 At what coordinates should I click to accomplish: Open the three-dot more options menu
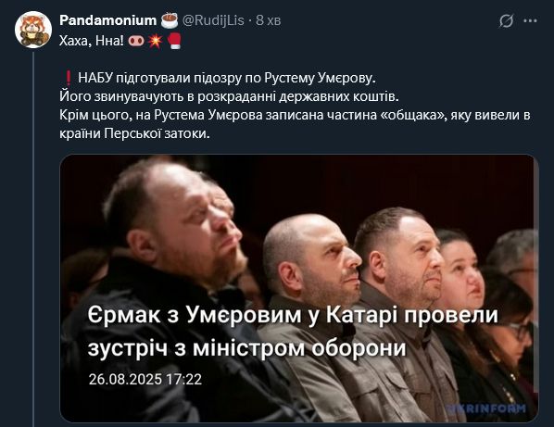point(530,20)
